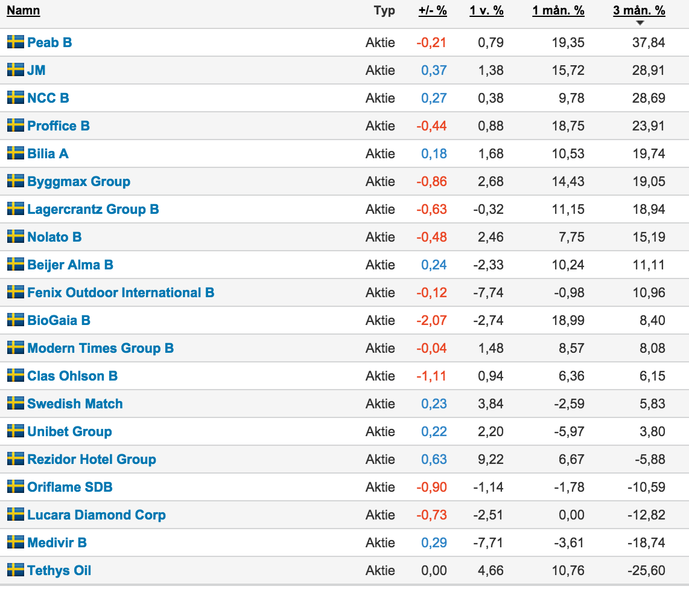This screenshot has height=592, width=689.
Task: Click flag icon beside Medivir B
Action: (16, 542)
